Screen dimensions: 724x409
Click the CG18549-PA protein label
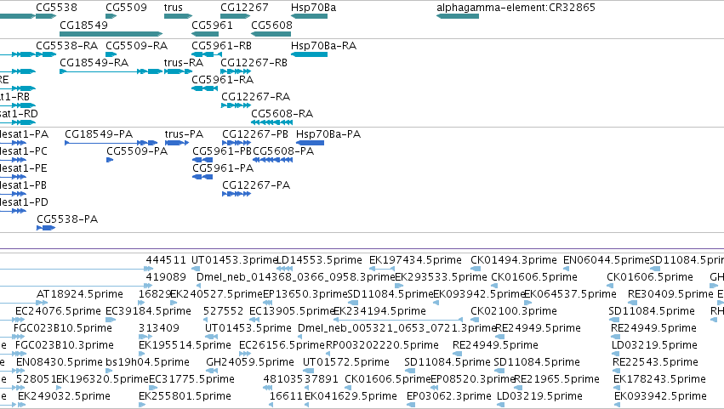99,134
